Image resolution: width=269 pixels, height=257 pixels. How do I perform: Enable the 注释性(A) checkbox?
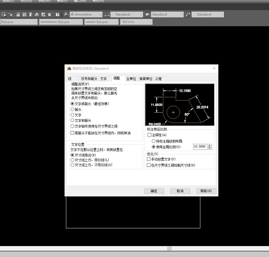pos(149,135)
